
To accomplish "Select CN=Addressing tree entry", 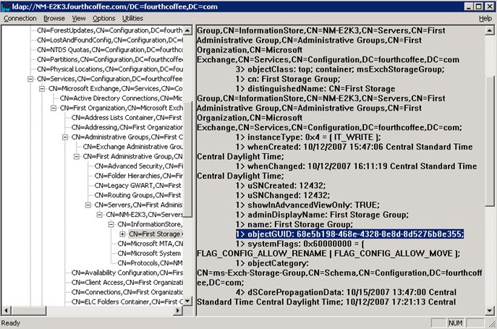I will pyautogui.click(x=127, y=127).
